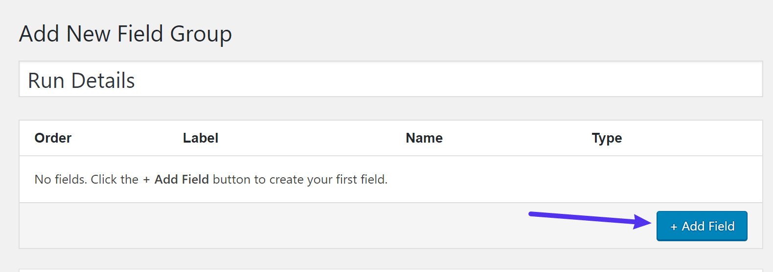This screenshot has width=773, height=272.
Task: Click the Add New Field Group heading
Action: tap(125, 34)
